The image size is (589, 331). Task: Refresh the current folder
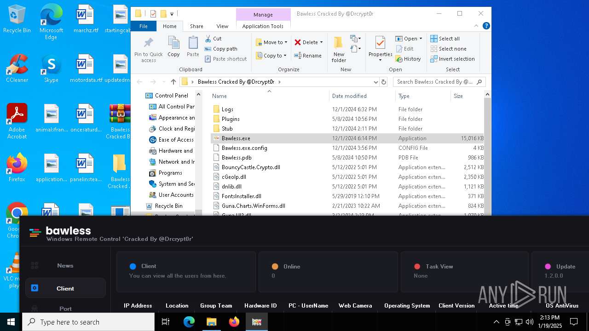click(x=384, y=82)
